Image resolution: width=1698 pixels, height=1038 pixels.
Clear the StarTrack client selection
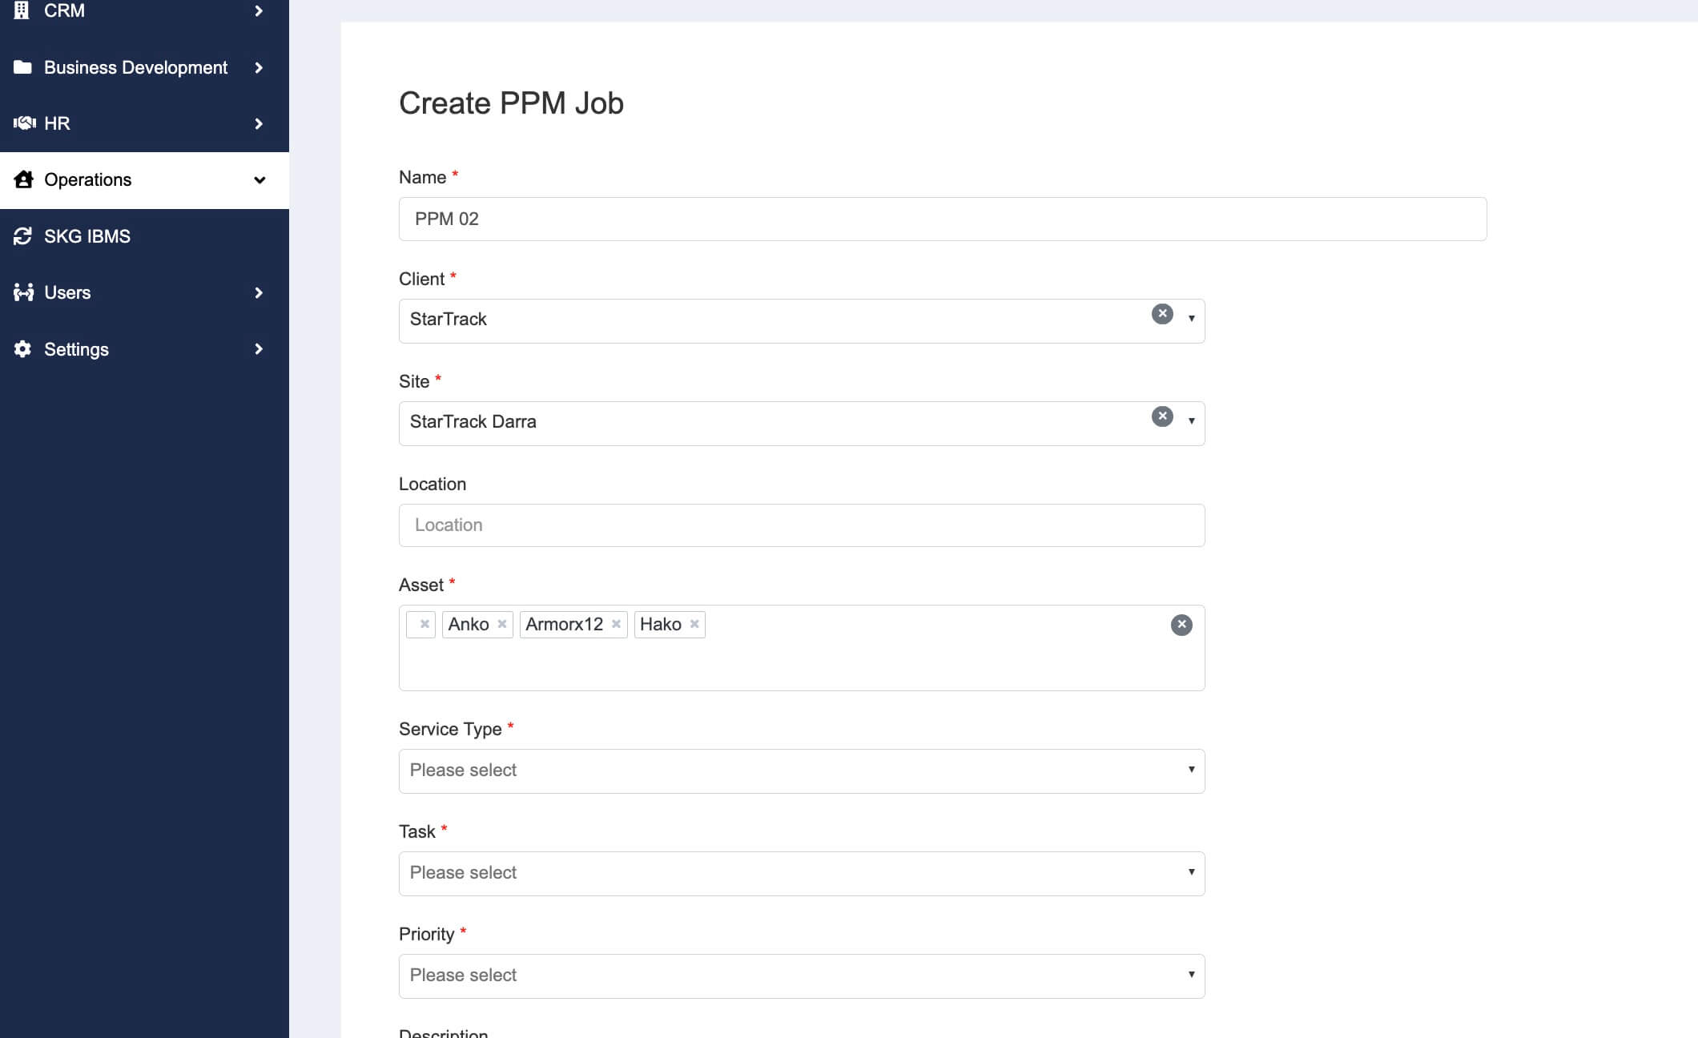tap(1162, 314)
